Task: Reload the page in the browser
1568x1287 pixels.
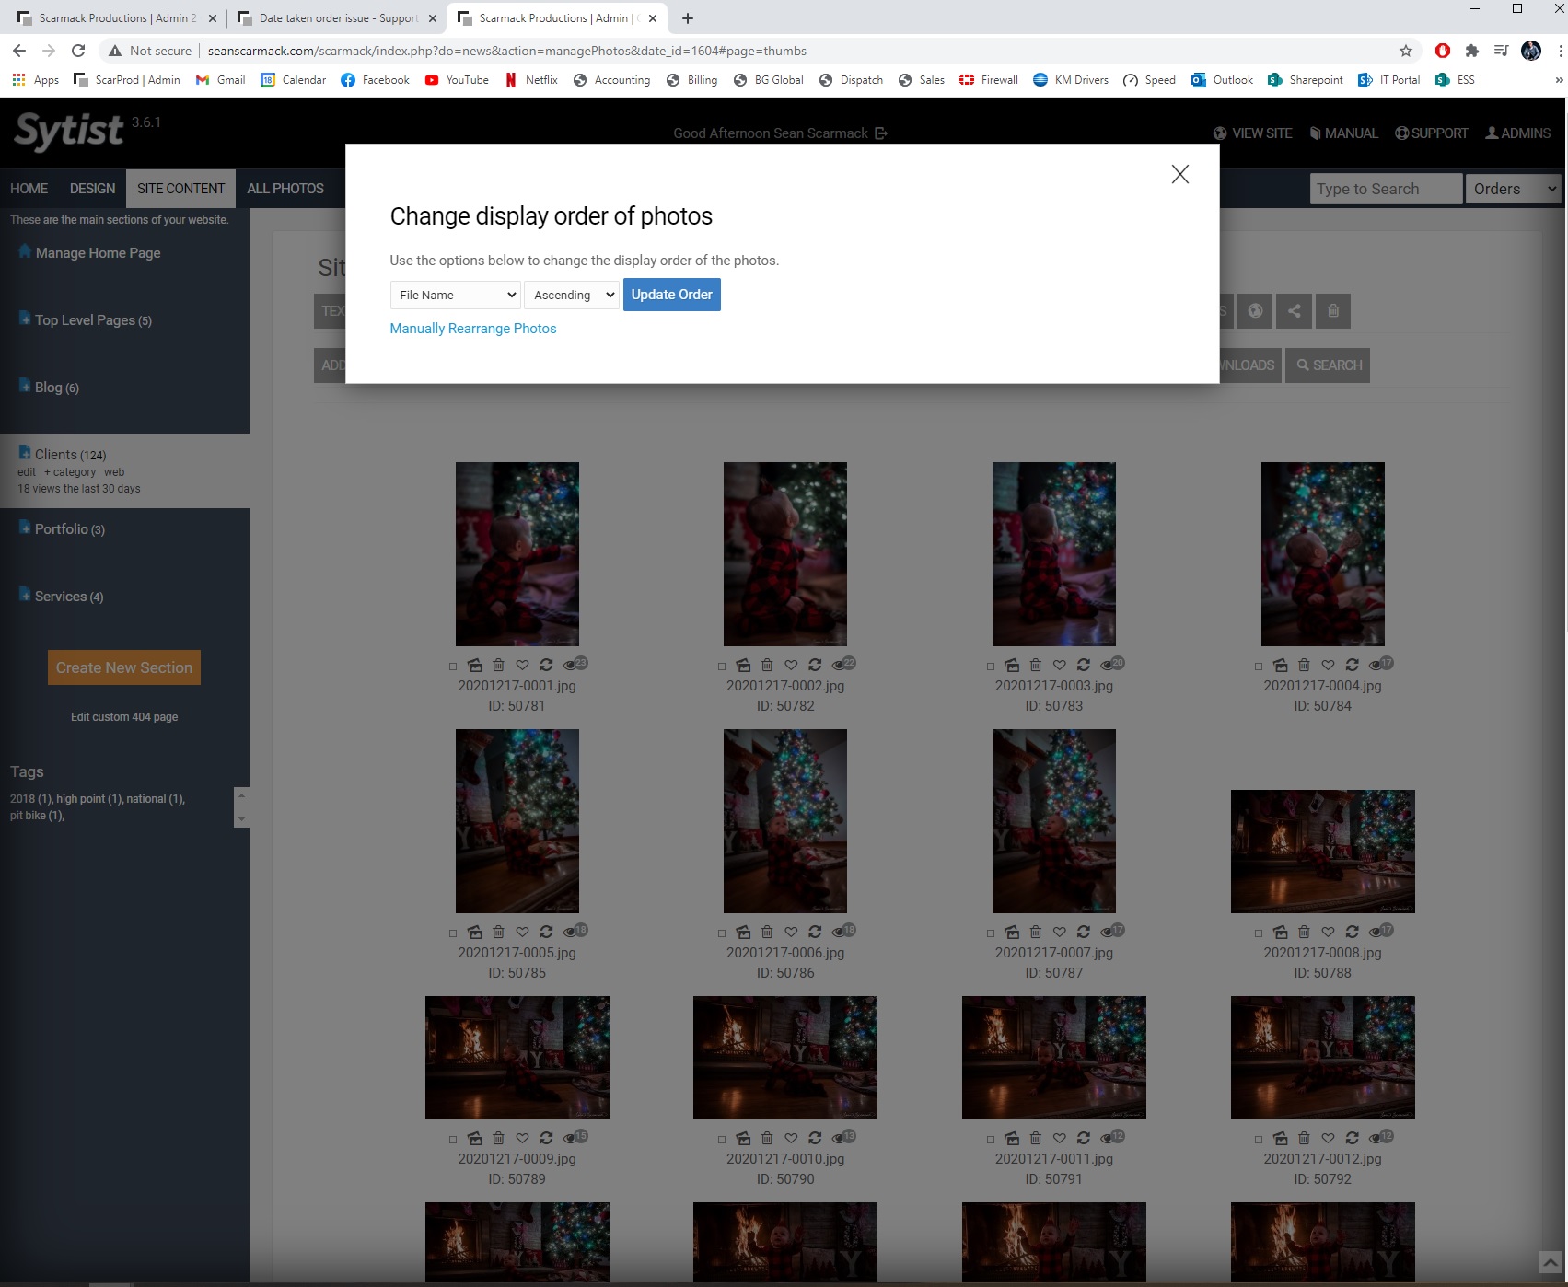Action: [78, 51]
